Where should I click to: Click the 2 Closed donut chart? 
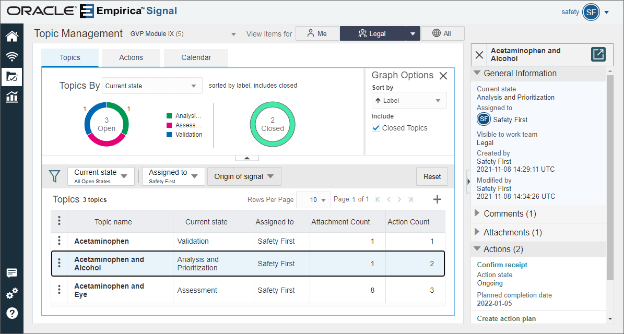(x=273, y=124)
